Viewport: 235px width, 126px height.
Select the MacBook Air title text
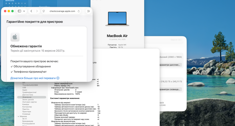117,36
